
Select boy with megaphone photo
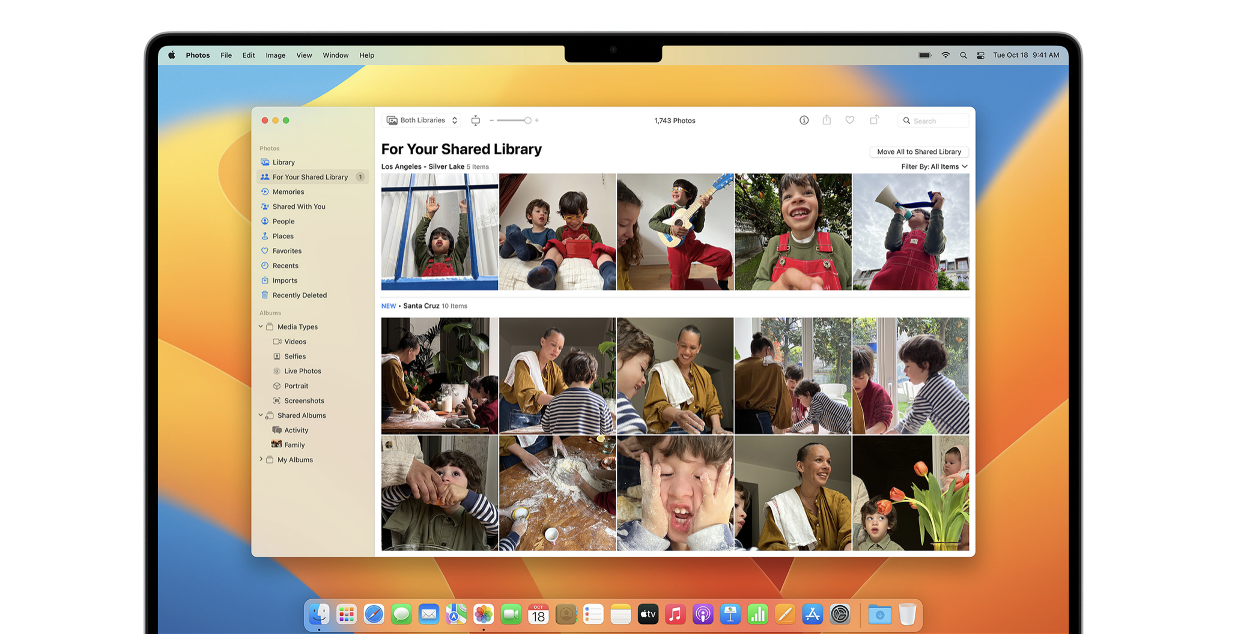[x=911, y=232]
